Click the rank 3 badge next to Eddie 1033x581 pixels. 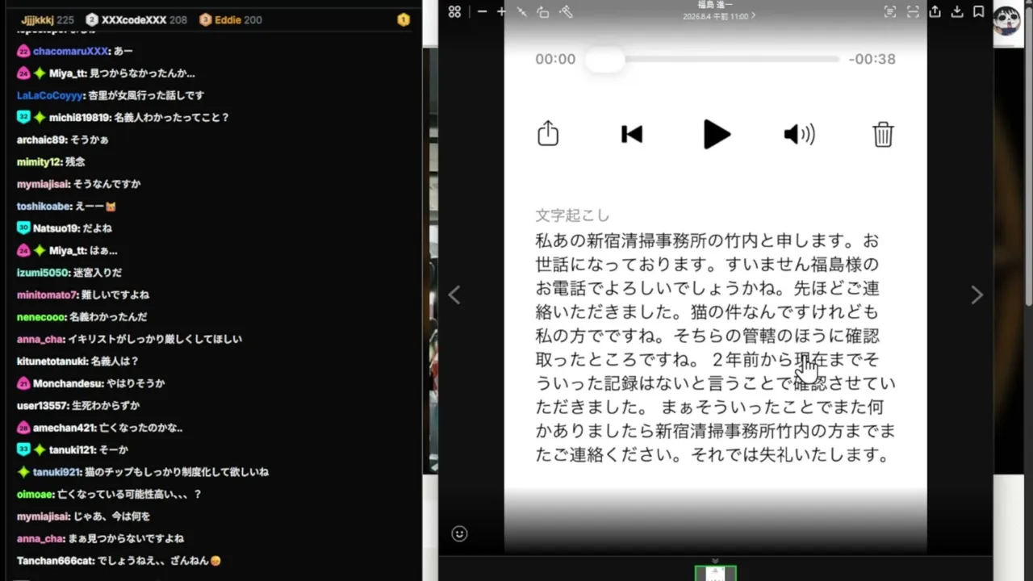pos(205,19)
